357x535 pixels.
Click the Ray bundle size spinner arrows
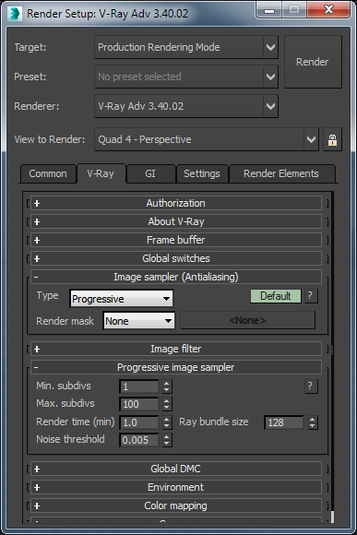pos(313,422)
